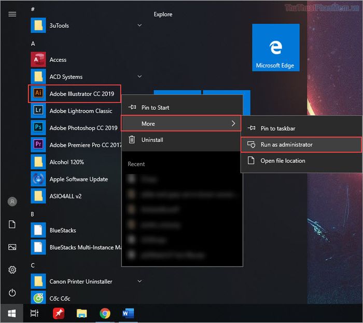The width and height of the screenshot is (363, 323).
Task: Choose Open file location
Action: click(x=302, y=160)
